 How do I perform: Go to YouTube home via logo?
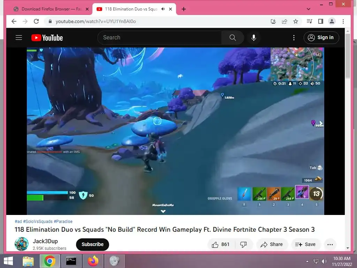(47, 38)
